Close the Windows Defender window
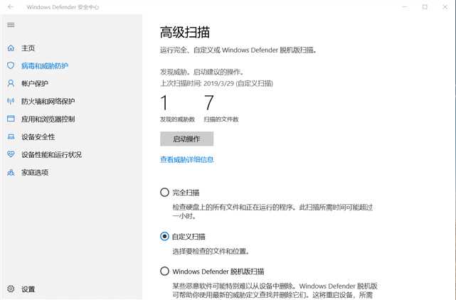The image size is (456, 300). (x=445, y=6)
